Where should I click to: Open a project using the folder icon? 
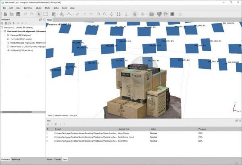coord(12,14)
